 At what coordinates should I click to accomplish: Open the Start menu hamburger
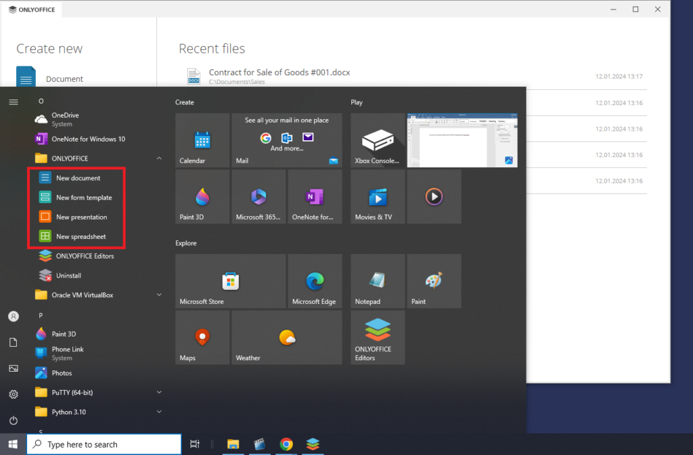coord(13,102)
